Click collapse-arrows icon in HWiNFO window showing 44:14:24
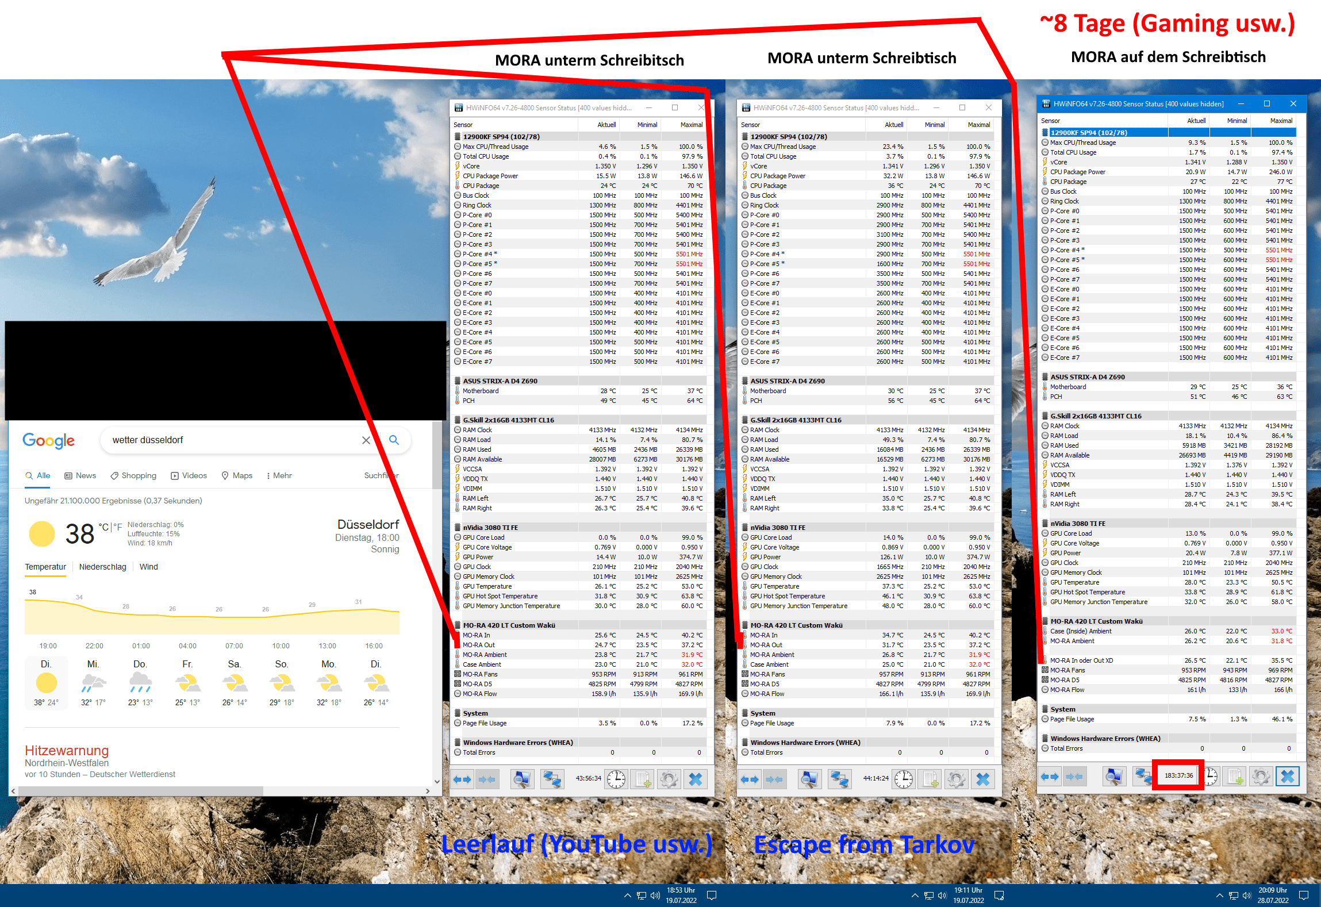This screenshot has width=1321, height=907. click(774, 779)
